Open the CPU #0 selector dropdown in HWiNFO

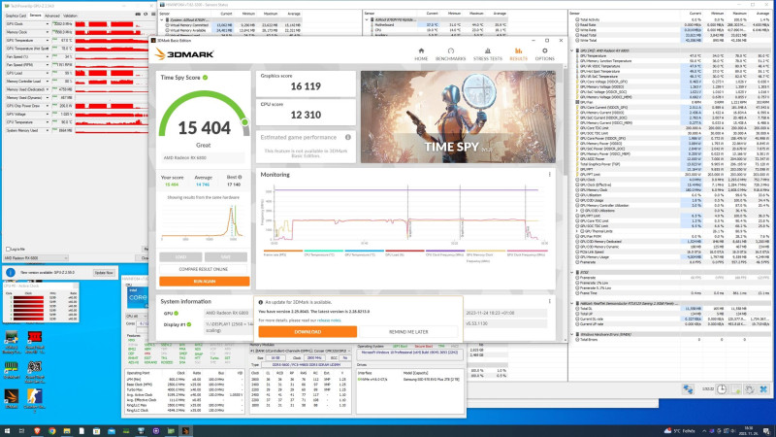(136, 317)
